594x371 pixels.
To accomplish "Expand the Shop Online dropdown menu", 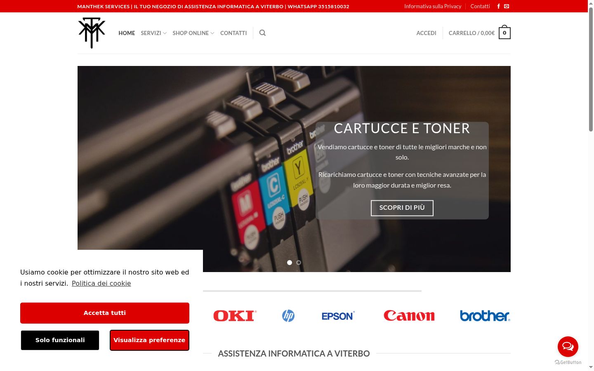I will [x=193, y=33].
